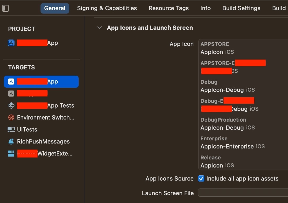
Task: Click the WidgetExtension grid icon
Action: 11,153
